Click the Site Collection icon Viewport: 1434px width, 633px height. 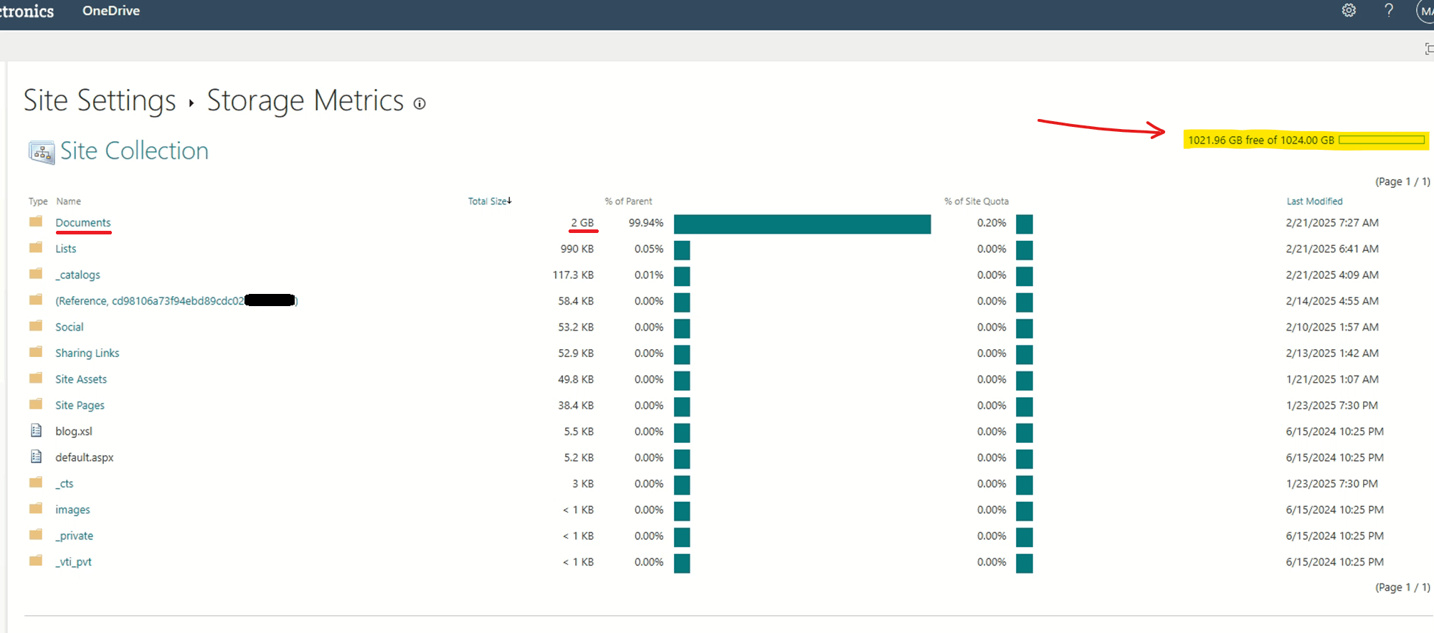(x=42, y=152)
